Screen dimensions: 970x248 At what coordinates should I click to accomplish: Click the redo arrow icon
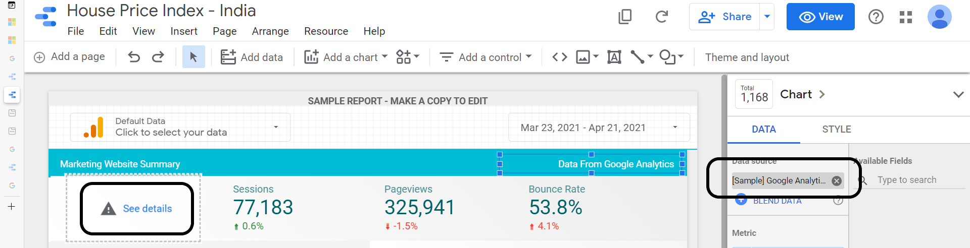click(x=158, y=57)
